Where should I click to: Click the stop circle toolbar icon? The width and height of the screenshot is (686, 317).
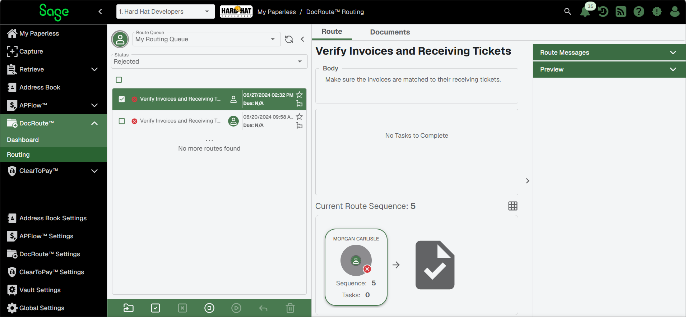[209, 308]
